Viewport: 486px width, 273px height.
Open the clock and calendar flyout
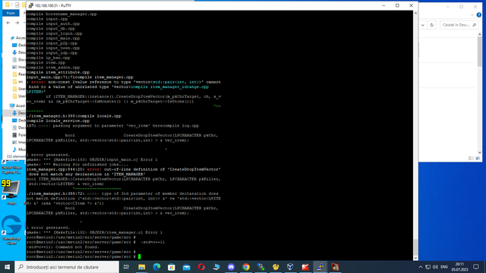click(459, 267)
